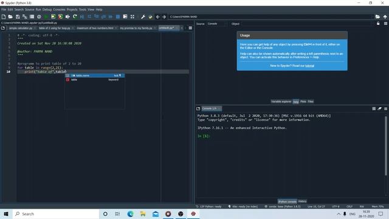
Task: Choose the table.name autocomplete suggestion
Action: (95, 75)
